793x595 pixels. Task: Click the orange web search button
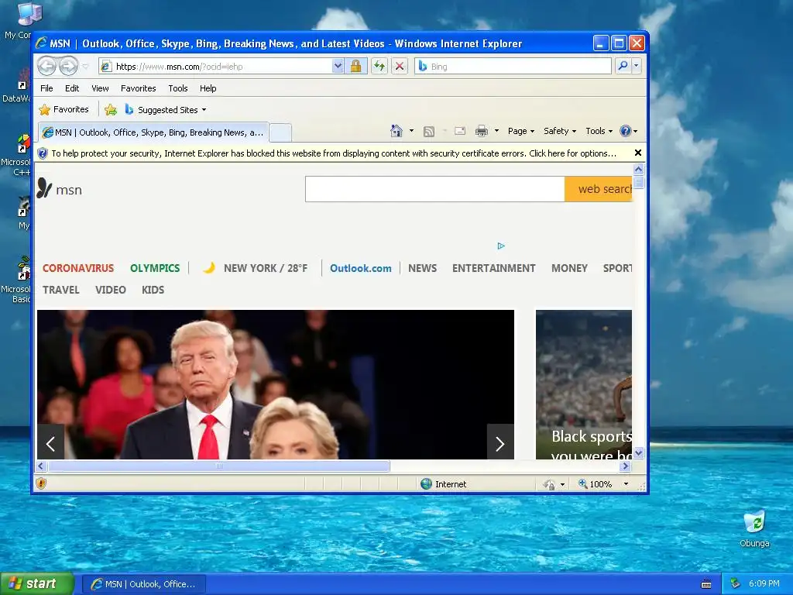[x=599, y=189]
